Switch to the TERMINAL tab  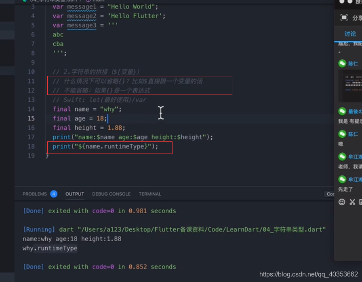(150, 194)
